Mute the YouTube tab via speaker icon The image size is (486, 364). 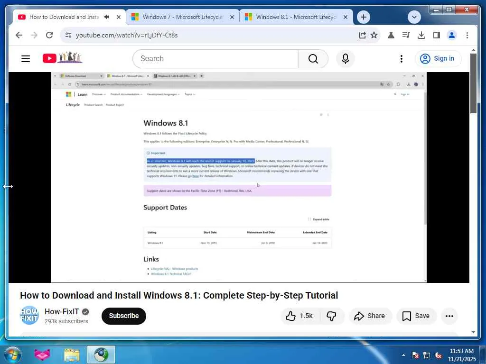pos(107,17)
